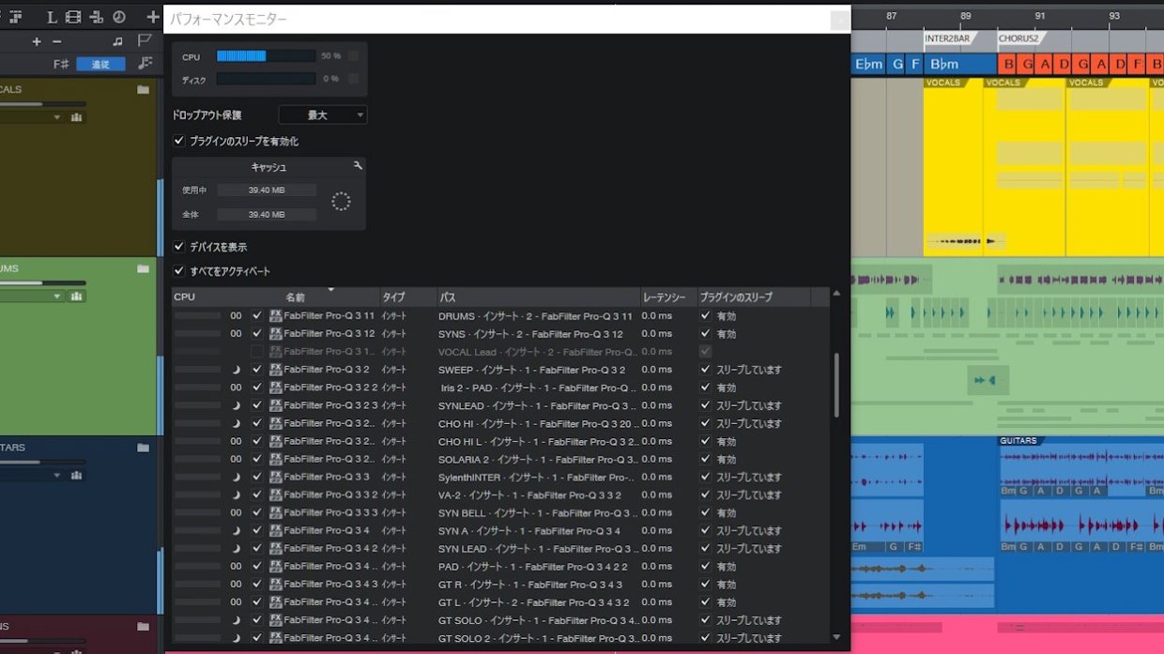The height and width of the screenshot is (654, 1164).
Task: Select the F# key value in the track header
Action: pyautogui.click(x=61, y=65)
